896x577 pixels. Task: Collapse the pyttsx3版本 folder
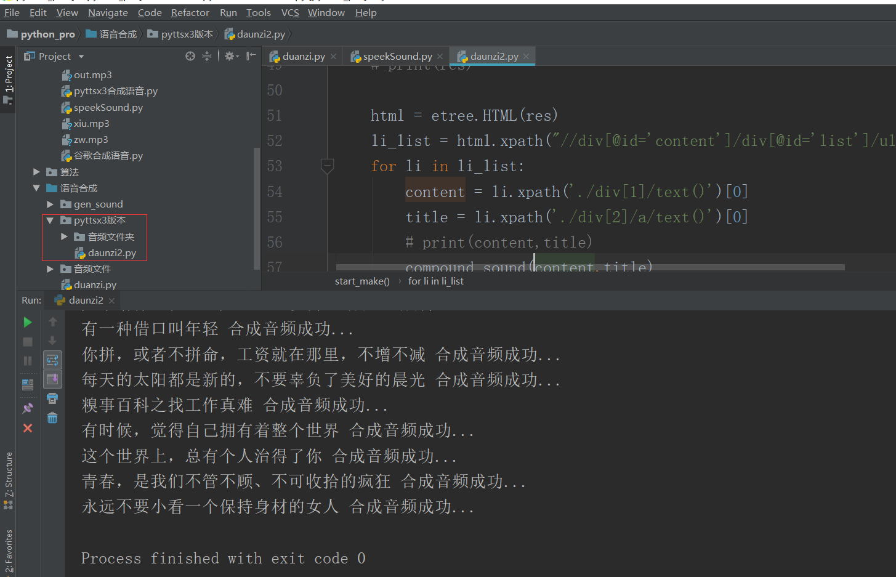(x=50, y=220)
